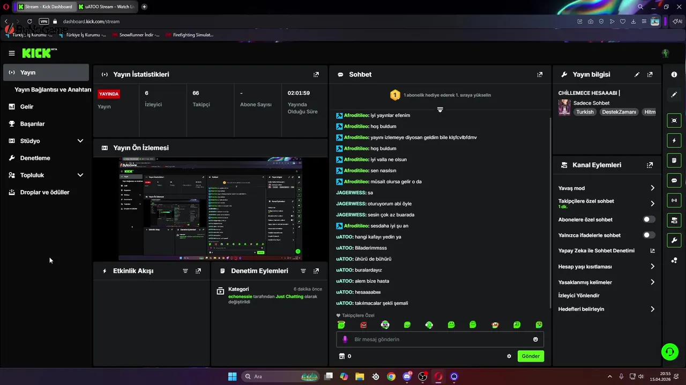Open Yasaklanmış kelimeler options arrow
The width and height of the screenshot is (686, 385).
[652, 282]
